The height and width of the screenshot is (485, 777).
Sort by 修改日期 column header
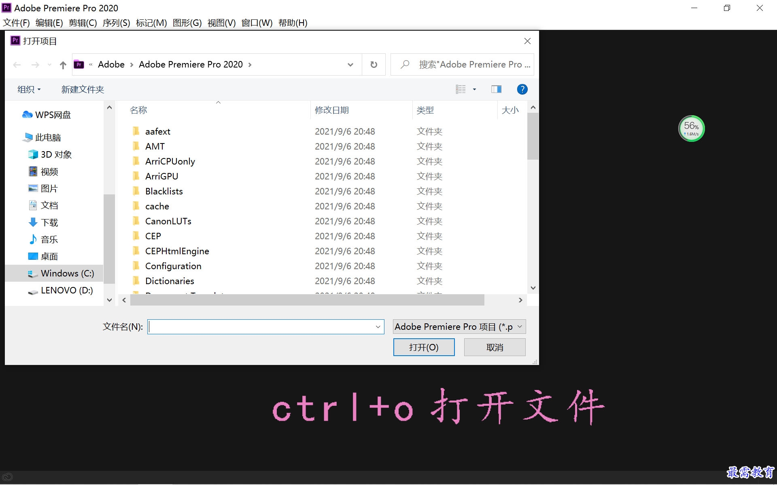tap(332, 110)
